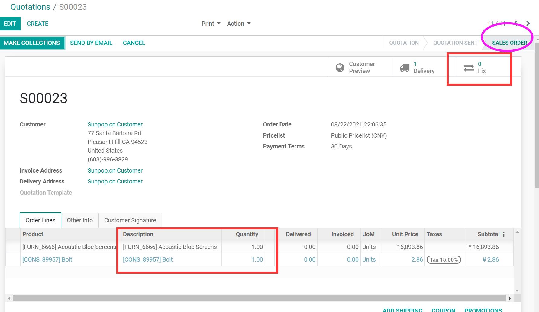Click Quotations breadcrumb link

[30, 7]
